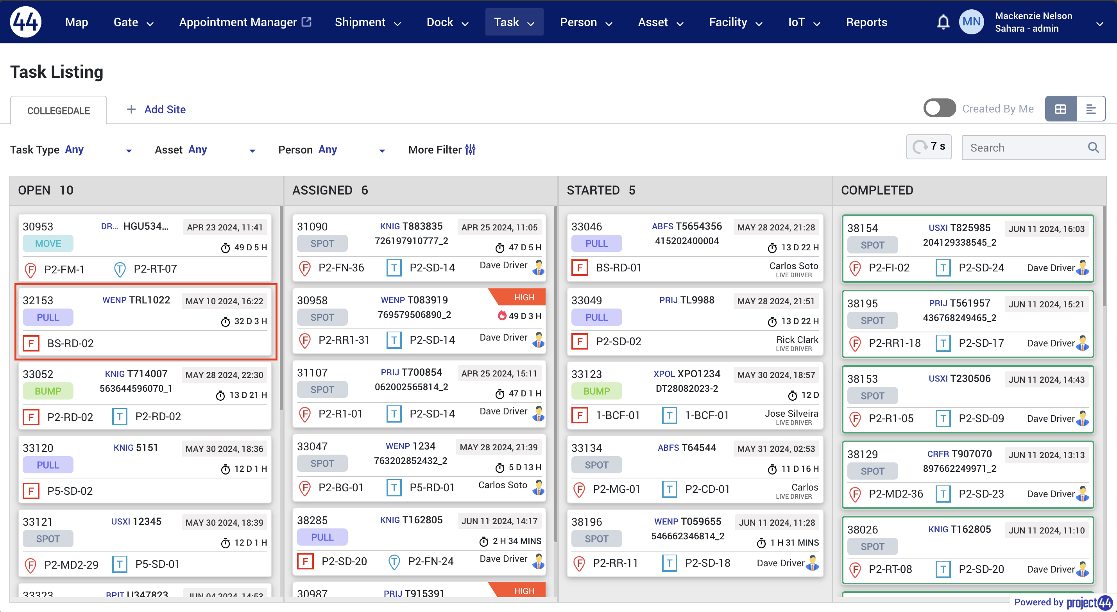This screenshot has height=612, width=1117.
Task: Open the user account dropdown chevron
Action: 1099,24
